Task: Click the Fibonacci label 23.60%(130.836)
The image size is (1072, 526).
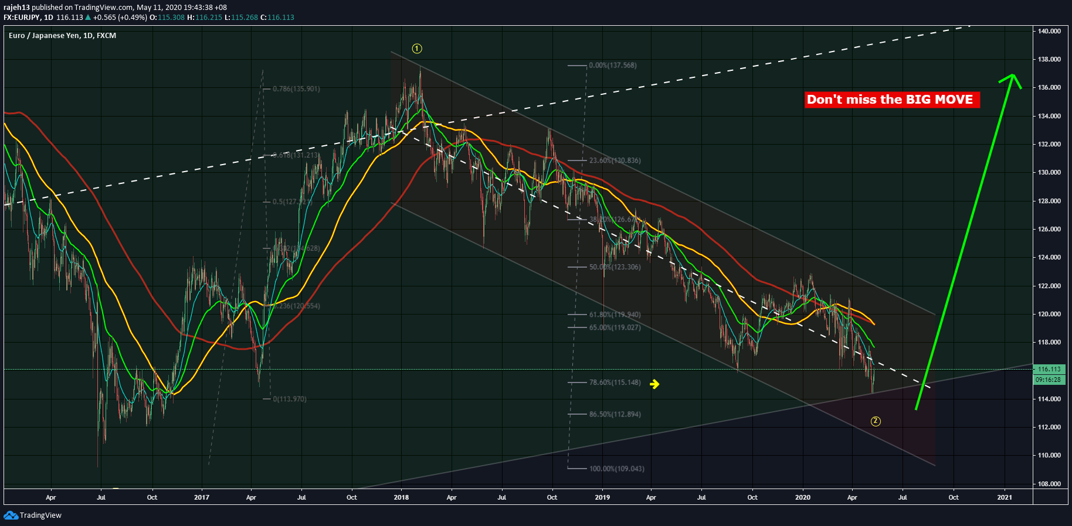Action: (x=615, y=160)
